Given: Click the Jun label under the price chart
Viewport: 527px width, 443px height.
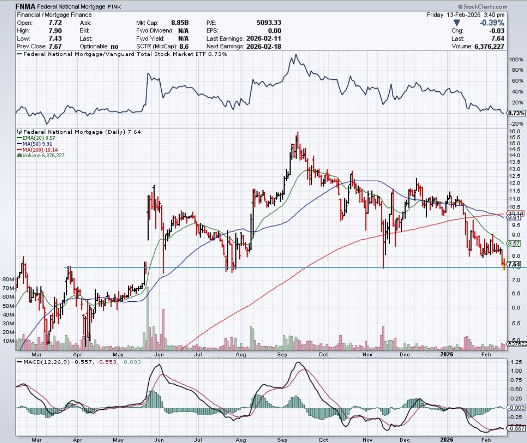Looking at the screenshot, I should pos(159,354).
